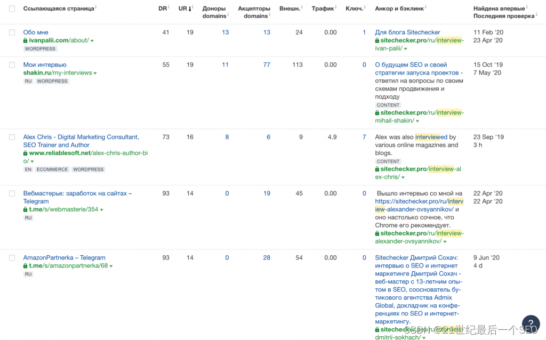Check the Вебмастерье row checkbox

click(x=12, y=193)
